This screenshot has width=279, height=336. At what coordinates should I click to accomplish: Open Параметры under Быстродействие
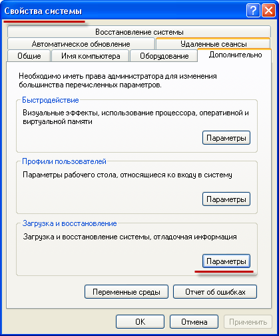pos(226,138)
